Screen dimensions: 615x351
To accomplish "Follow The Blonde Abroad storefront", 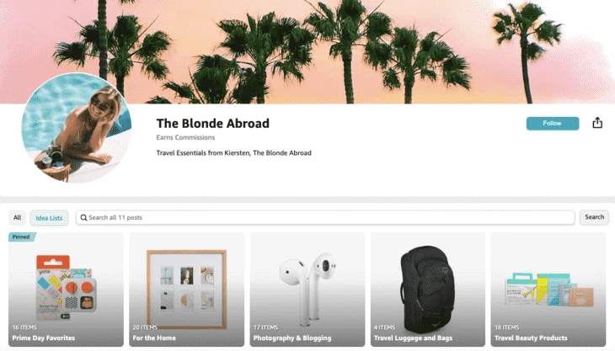I will 553,123.
